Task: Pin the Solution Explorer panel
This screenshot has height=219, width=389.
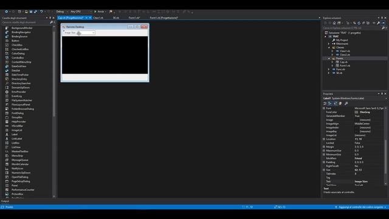Action: pos(382,18)
